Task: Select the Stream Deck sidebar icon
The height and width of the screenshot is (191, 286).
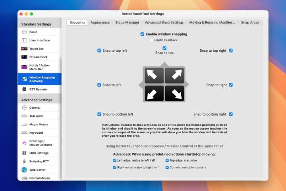Action: click(x=24, y=57)
